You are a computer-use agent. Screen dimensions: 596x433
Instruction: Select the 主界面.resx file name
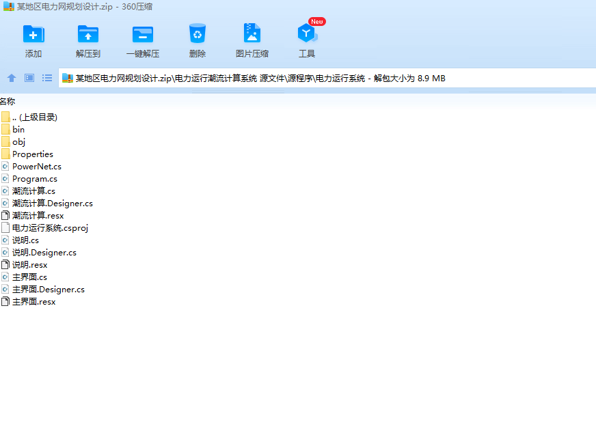coord(33,302)
